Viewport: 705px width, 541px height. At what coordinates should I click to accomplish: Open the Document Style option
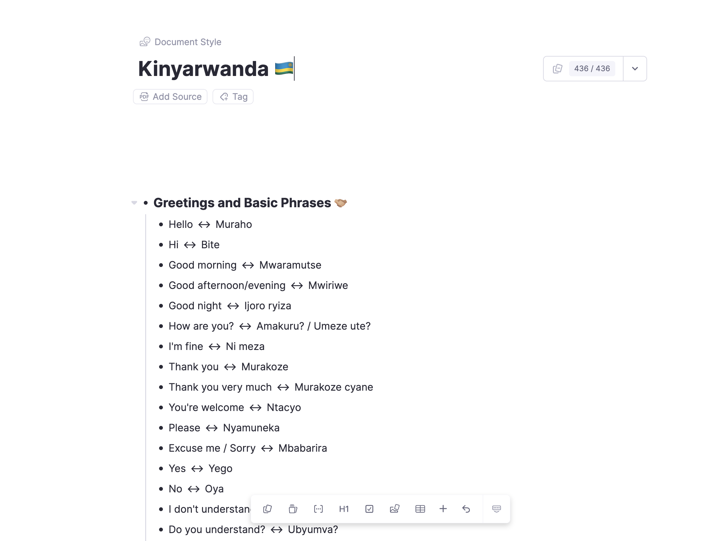pyautogui.click(x=181, y=42)
